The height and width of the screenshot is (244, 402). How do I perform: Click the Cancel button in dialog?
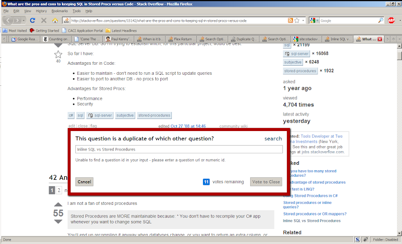point(84,182)
